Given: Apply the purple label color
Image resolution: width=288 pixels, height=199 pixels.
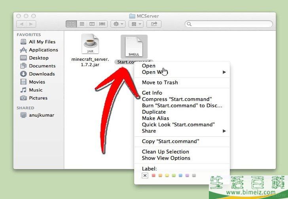Looking at the screenshot, I should click(x=187, y=176).
